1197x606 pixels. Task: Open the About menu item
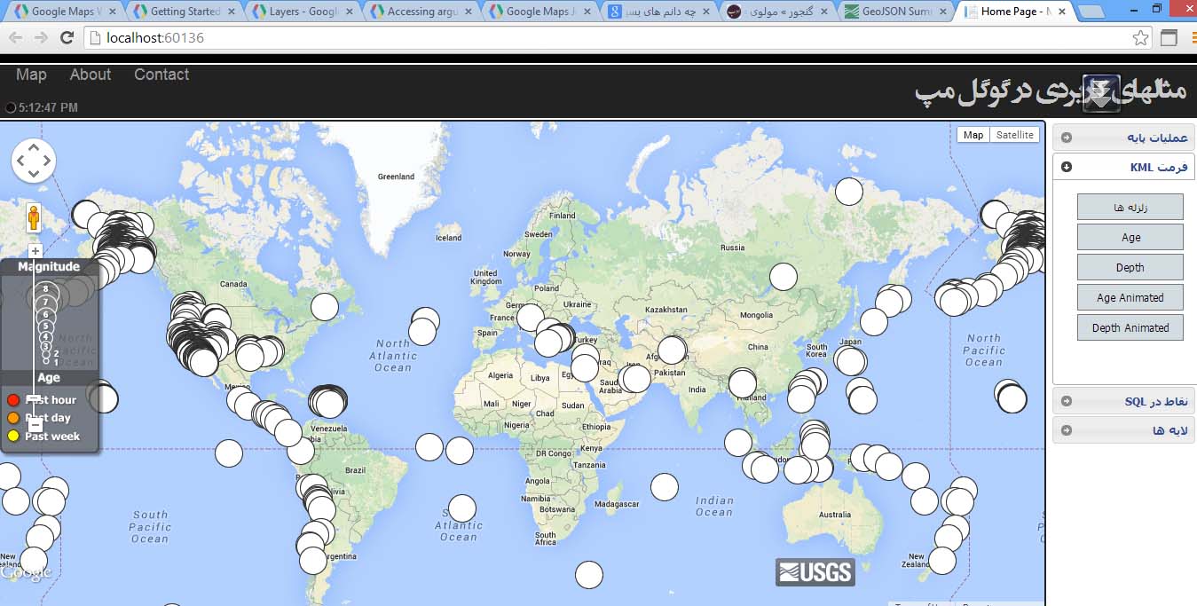[91, 75]
